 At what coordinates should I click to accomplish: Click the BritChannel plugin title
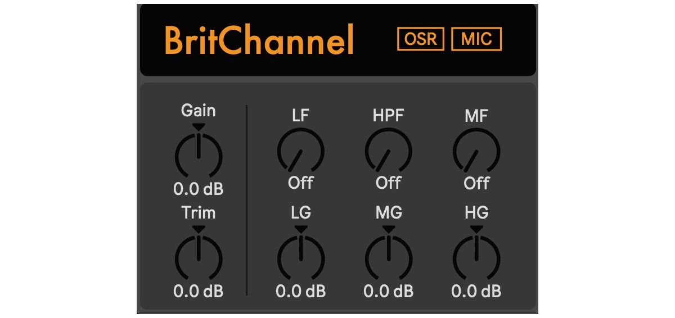click(259, 39)
